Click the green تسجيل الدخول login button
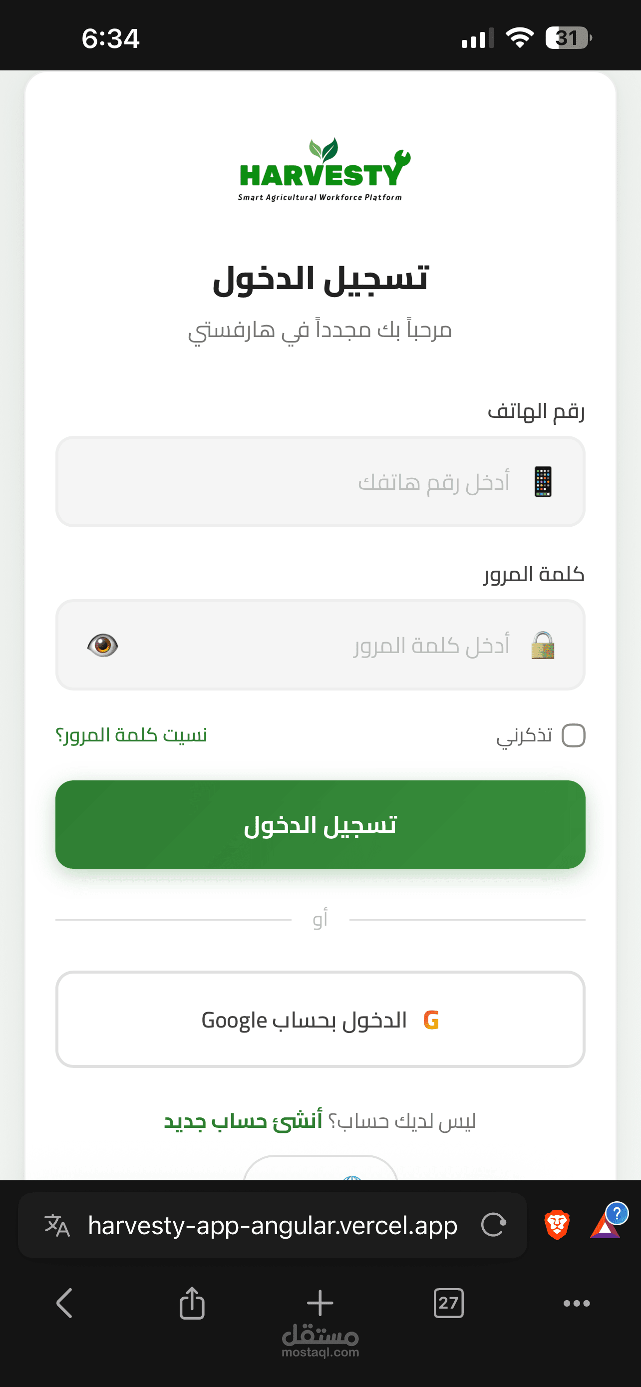This screenshot has height=1387, width=641. 320,824
